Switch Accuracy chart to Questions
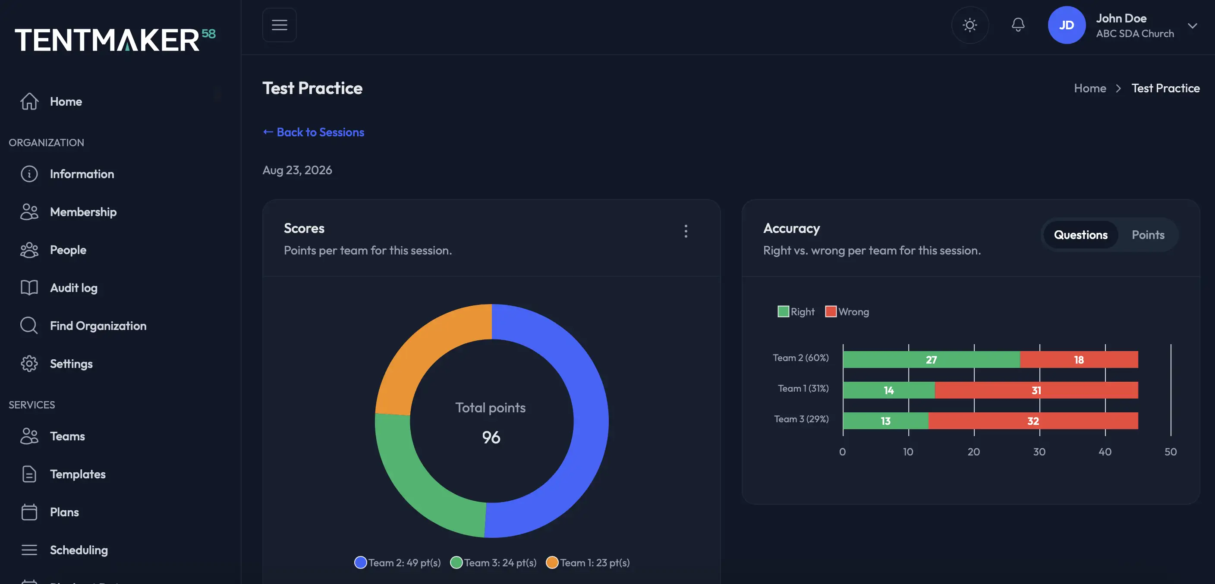This screenshot has height=584, width=1215. (1080, 235)
